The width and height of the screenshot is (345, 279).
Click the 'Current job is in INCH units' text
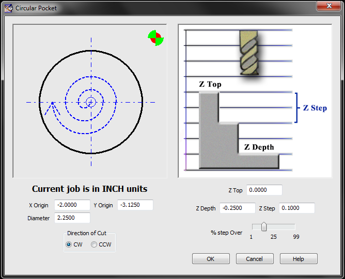pos(89,189)
